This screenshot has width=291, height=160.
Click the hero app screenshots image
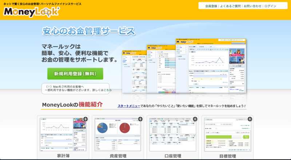pos(184,66)
